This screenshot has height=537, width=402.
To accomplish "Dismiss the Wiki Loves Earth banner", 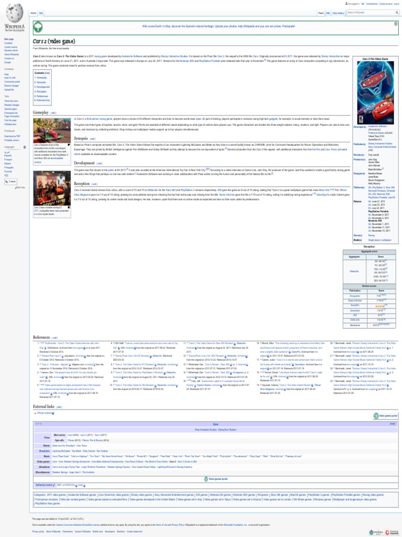I will tap(396, 24).
